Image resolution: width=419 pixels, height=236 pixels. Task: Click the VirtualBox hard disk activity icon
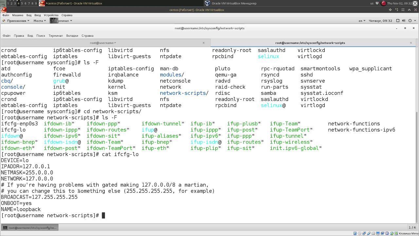pos(355,233)
